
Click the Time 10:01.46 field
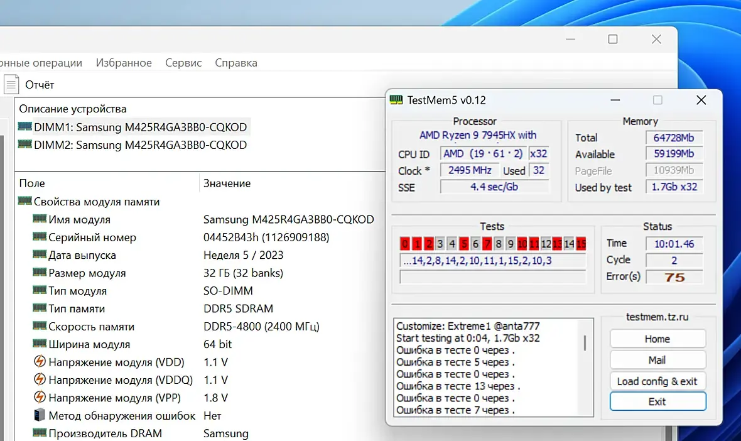pyautogui.click(x=674, y=244)
